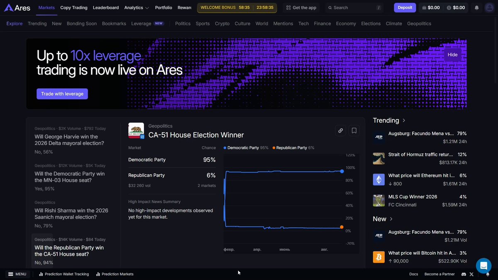498x280 pixels.
Task: Click orange Republican line endpoint marker
Action: click(342, 227)
